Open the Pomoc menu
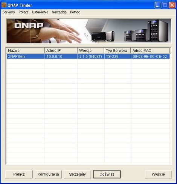 coord(75,12)
